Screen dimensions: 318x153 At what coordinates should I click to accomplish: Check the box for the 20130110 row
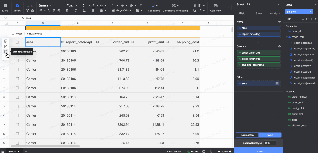tap(17, 97)
